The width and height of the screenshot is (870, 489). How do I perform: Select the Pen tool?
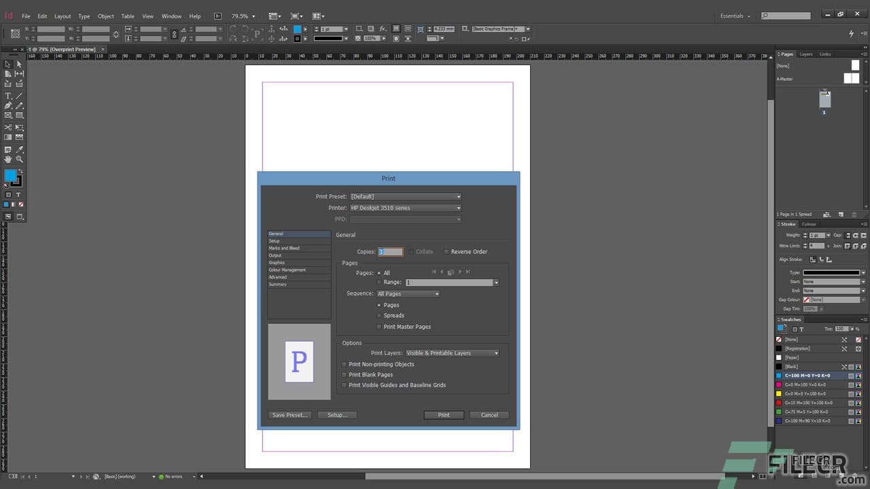tap(7, 106)
